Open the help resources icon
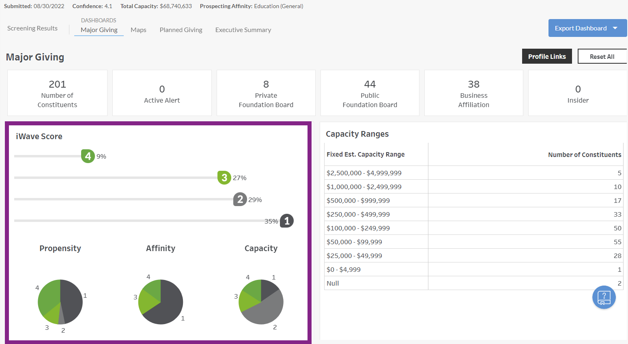The image size is (628, 344). coord(604,297)
